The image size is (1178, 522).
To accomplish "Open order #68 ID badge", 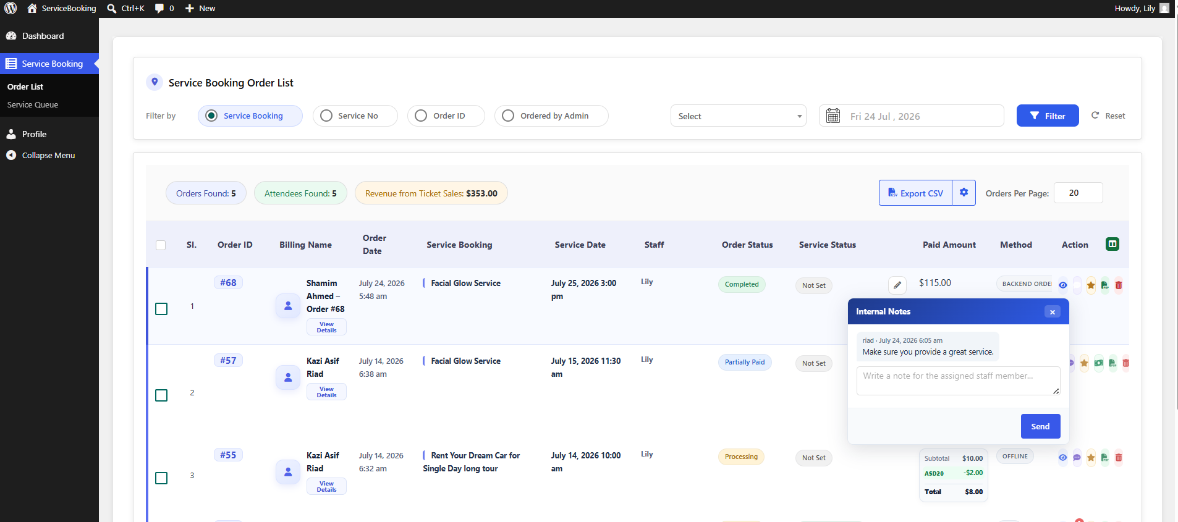I will pos(228,282).
